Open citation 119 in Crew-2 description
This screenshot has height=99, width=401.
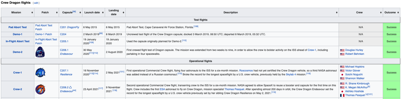click(273, 92)
